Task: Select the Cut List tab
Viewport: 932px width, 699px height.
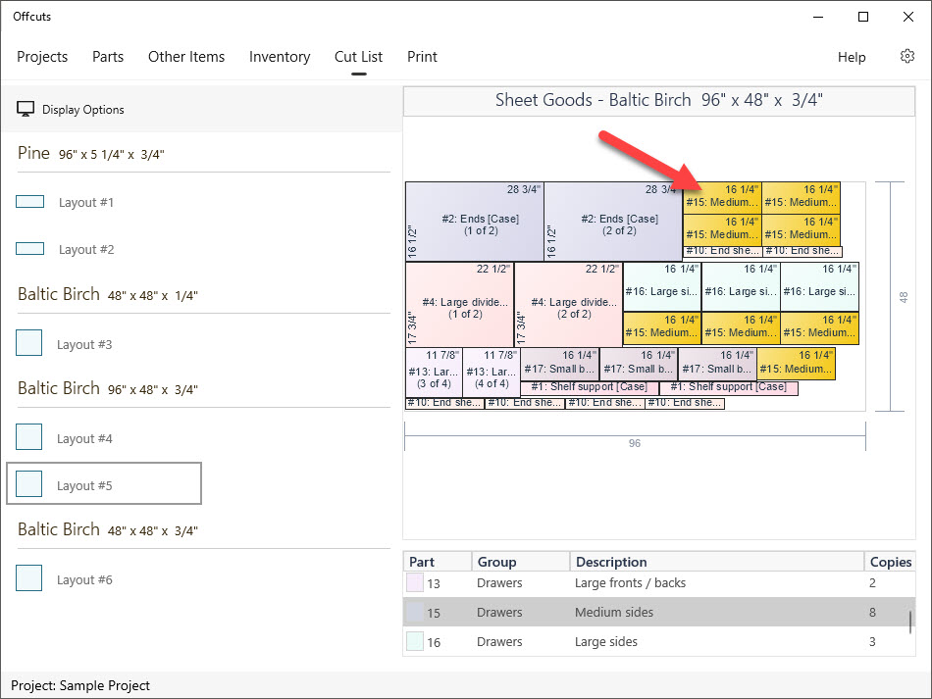Action: click(x=358, y=57)
